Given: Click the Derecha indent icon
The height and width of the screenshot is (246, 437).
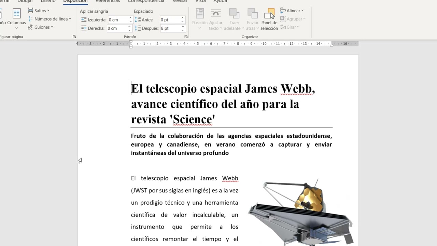Looking at the screenshot, I should click(84, 28).
